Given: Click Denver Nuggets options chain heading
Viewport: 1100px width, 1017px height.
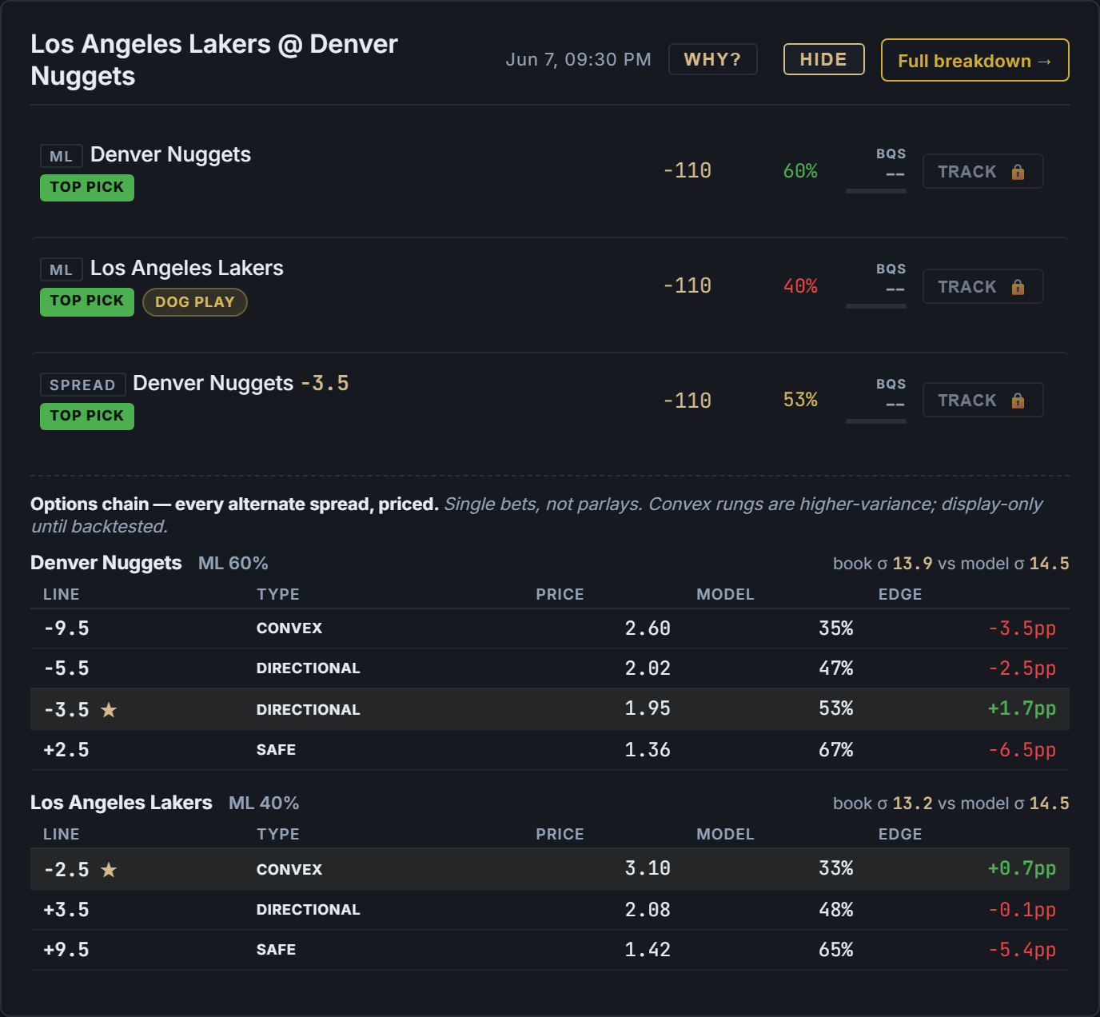Looking at the screenshot, I should click(x=106, y=563).
